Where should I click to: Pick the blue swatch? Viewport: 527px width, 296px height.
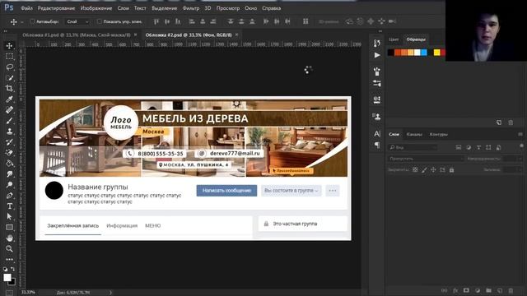click(424, 53)
